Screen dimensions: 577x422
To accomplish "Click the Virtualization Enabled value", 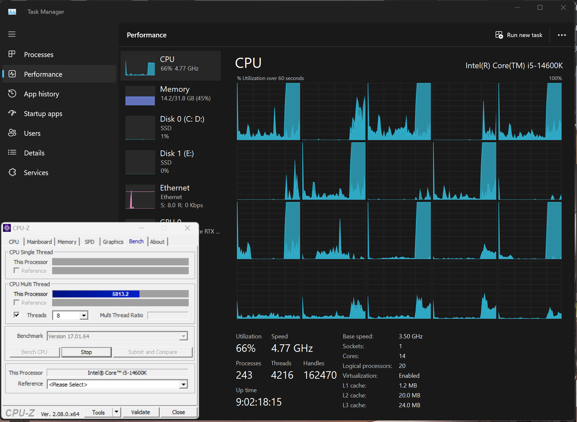I will click(409, 375).
